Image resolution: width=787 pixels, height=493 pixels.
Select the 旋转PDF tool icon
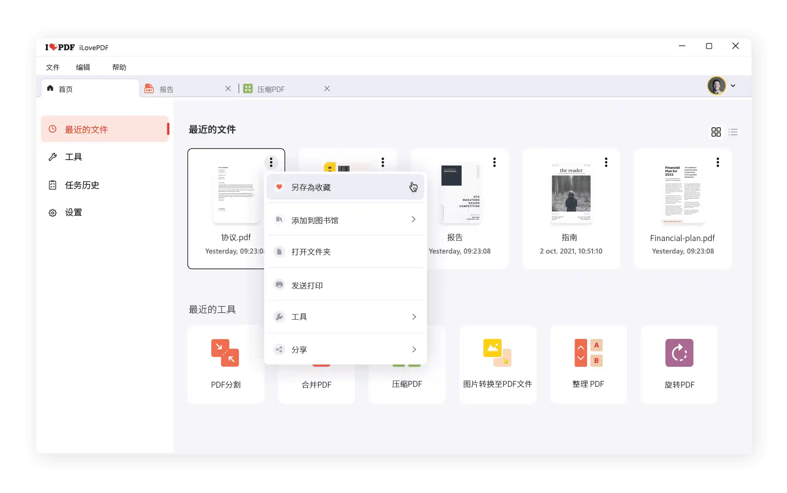(x=679, y=353)
